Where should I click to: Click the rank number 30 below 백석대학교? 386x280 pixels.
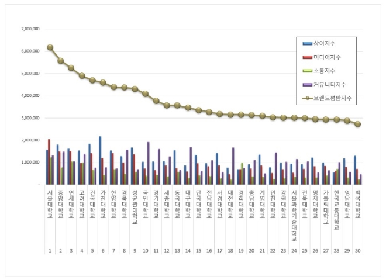(358, 251)
